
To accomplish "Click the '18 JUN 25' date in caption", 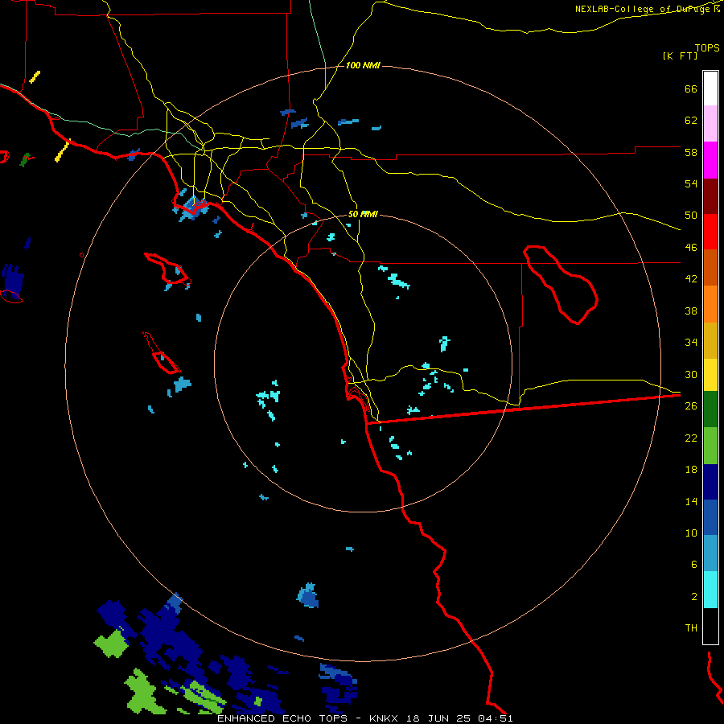I will coord(438,718).
